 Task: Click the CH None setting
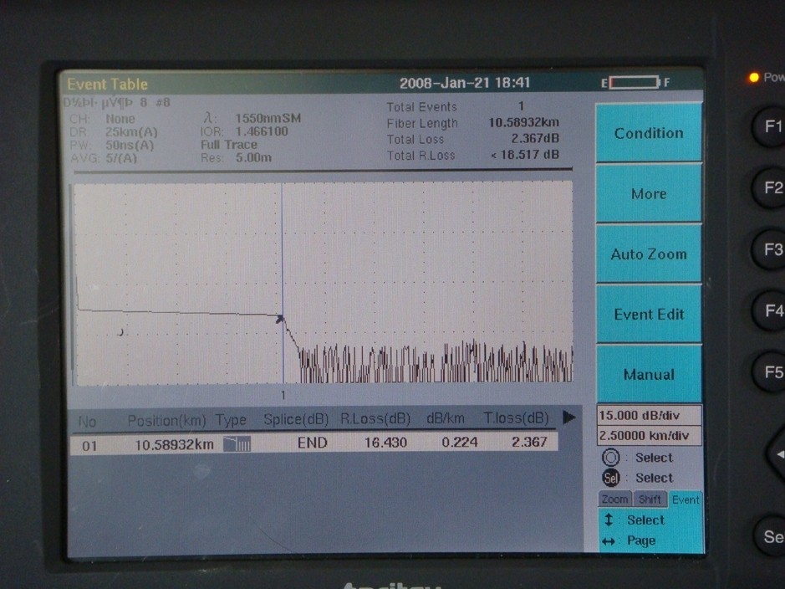[120, 119]
